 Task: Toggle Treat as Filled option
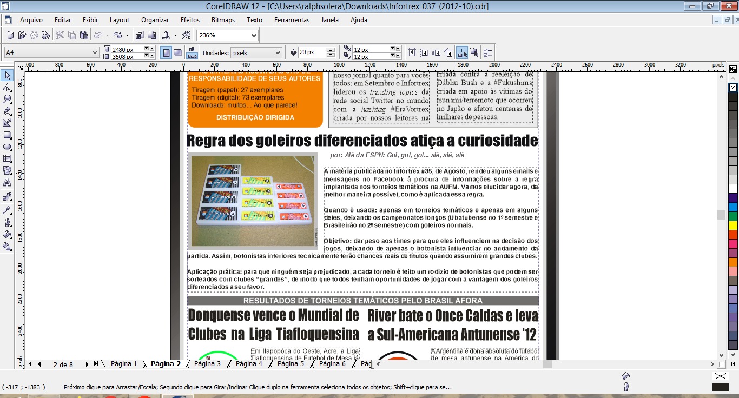[x=474, y=52]
